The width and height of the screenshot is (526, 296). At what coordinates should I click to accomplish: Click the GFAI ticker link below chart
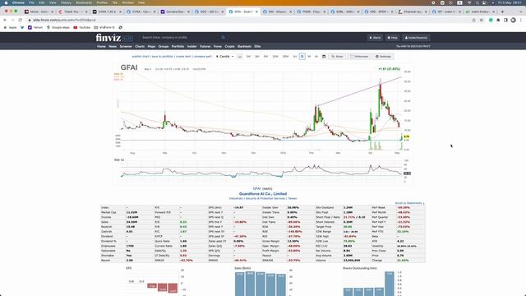256,188
